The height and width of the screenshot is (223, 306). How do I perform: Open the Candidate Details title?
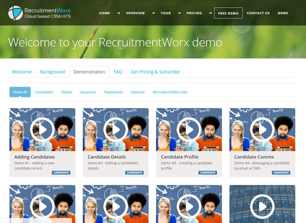107,157
